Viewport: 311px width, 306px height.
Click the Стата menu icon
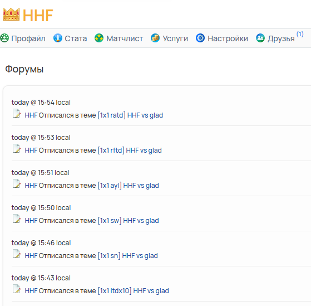point(58,38)
